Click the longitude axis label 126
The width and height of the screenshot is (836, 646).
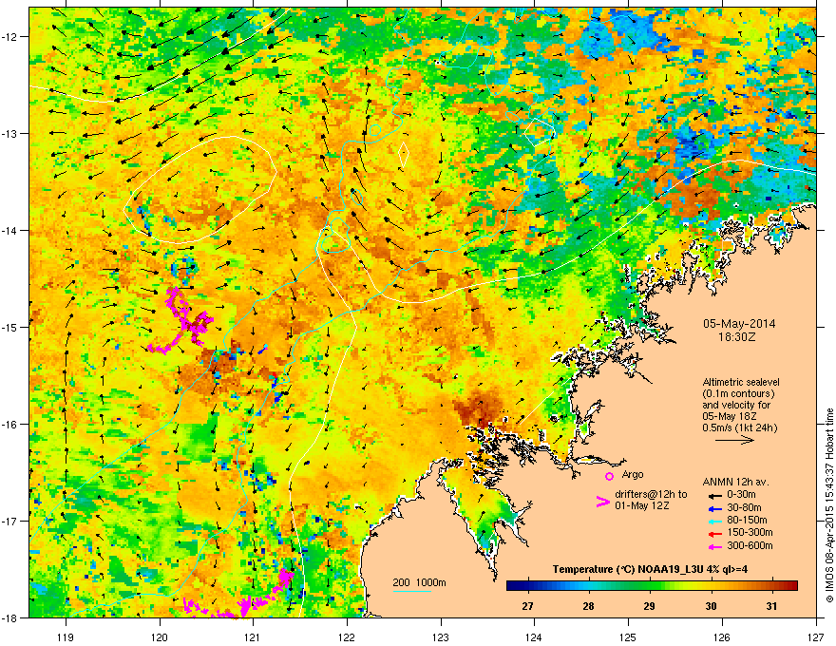722,636
